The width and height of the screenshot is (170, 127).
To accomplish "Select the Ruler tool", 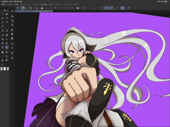I will tap(7, 60).
